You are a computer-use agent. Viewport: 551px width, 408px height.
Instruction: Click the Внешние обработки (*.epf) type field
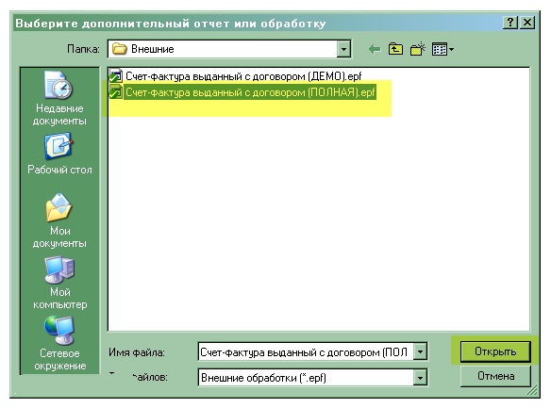306,378
